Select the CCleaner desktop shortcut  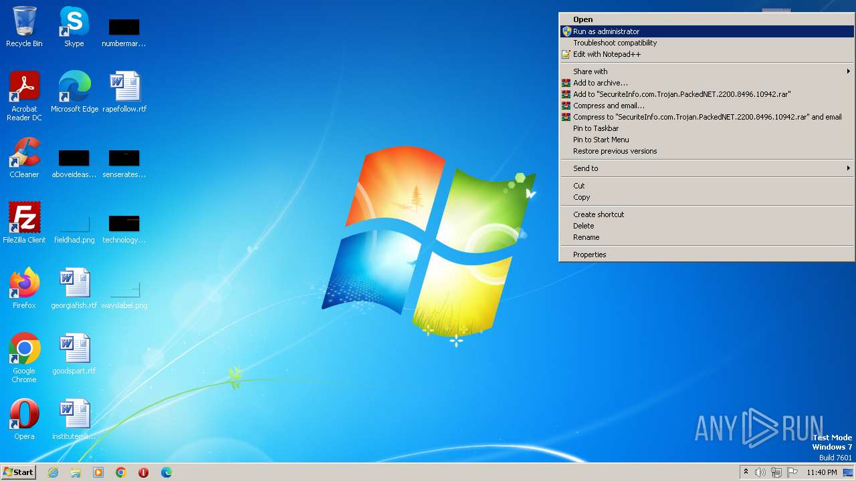pyautogui.click(x=24, y=158)
